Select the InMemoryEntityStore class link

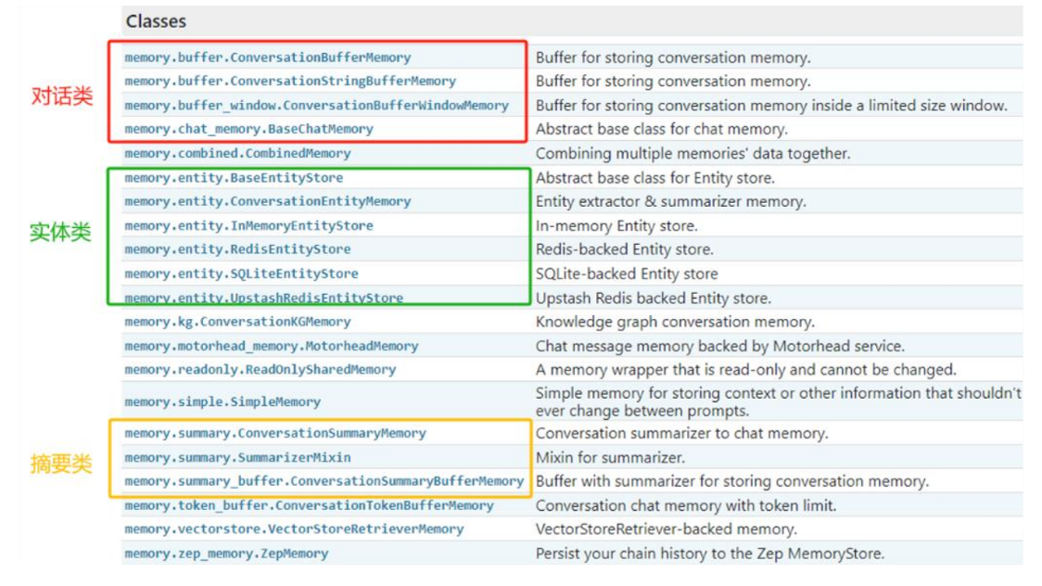coord(248,225)
